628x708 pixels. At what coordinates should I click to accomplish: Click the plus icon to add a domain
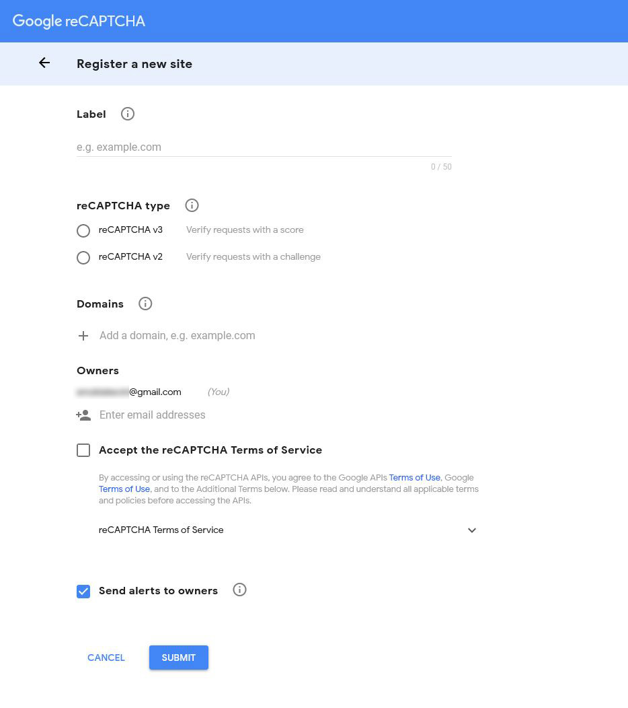[83, 336]
